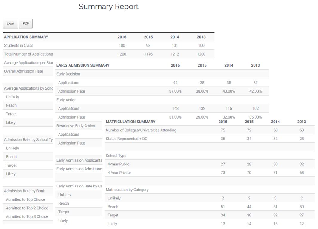Click the PDF export button
The width and height of the screenshot is (318, 229).
click(26, 24)
